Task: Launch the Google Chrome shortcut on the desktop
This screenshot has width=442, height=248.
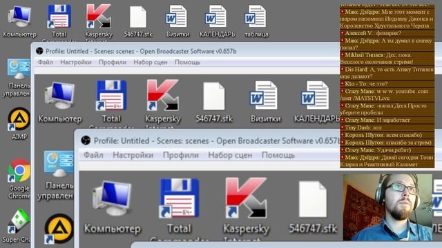Action: tap(19, 179)
